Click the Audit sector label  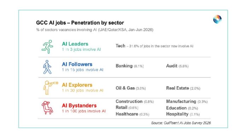pyautogui.click(x=172, y=66)
